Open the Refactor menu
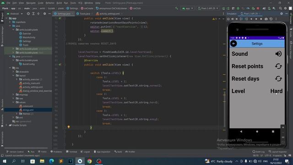This screenshot has width=293, height=165. [50, 3]
